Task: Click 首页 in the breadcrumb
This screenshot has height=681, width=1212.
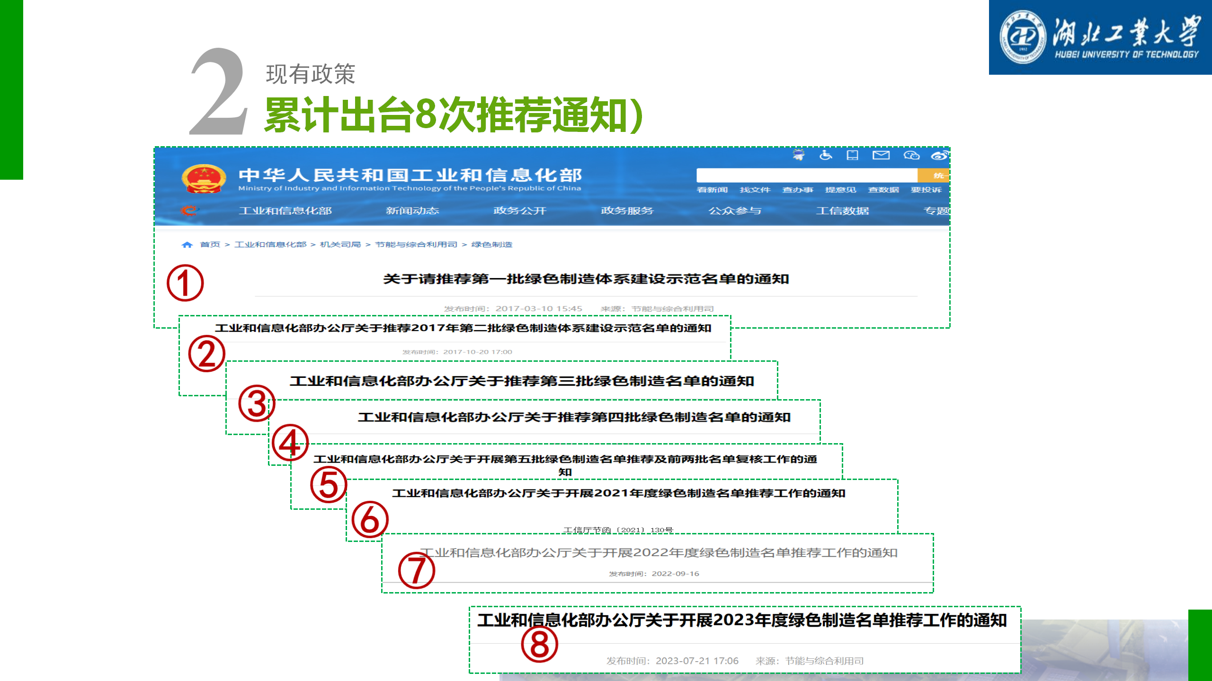Action: 210,244
